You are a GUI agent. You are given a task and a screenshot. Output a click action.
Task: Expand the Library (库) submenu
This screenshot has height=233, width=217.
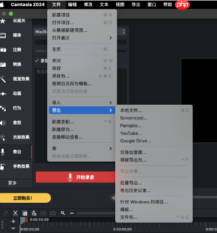click(82, 149)
